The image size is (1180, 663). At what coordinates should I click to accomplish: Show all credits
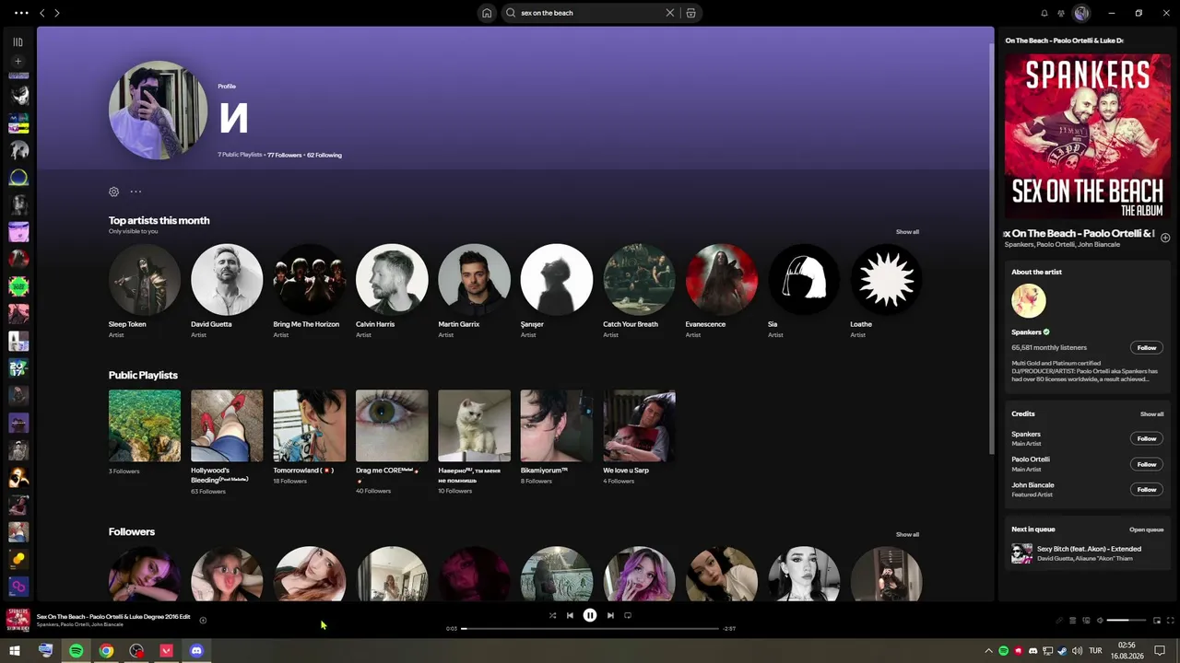coord(1151,414)
